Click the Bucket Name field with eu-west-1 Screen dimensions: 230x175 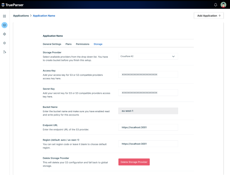click(148, 111)
